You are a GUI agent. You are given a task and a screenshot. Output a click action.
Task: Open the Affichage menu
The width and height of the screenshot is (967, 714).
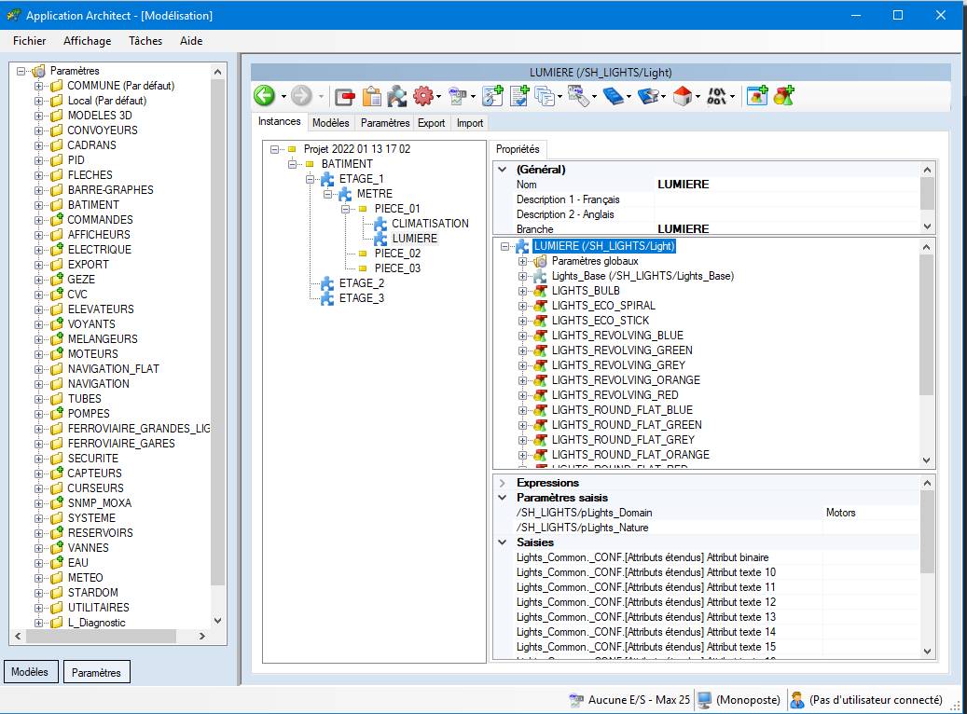tap(87, 41)
